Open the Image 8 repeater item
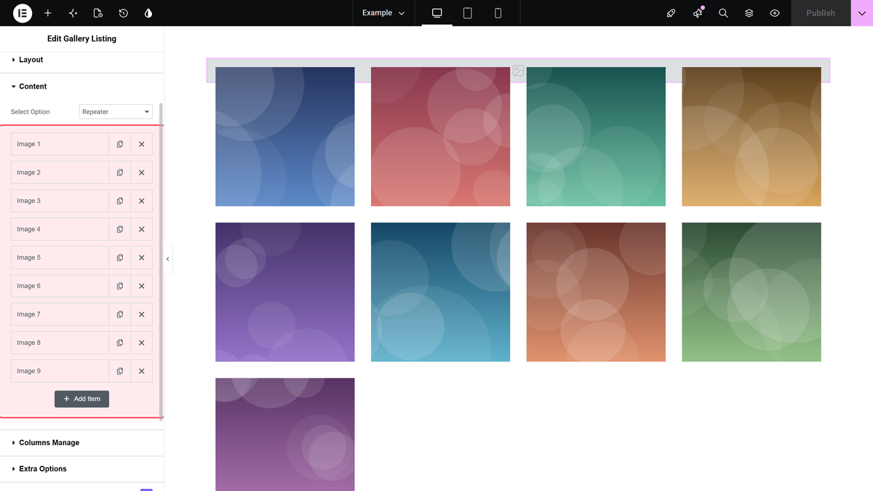Viewport: 873px width, 491px height. click(60, 343)
